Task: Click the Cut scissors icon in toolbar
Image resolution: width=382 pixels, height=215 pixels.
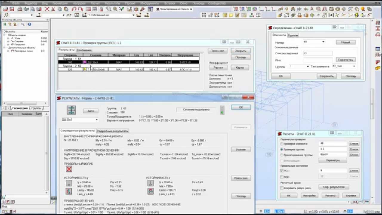Action: 53,9
